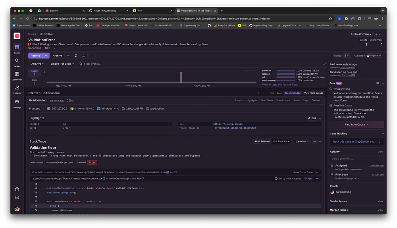Image resolution: width=397 pixels, height=228 pixels.
Task: Switch to the WIP browser tab
Action: click(x=152, y=11)
